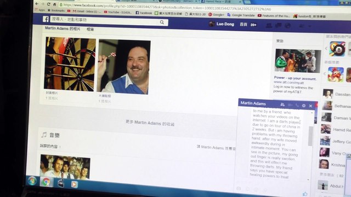Screen dimensions: 351x197
Task: Send a thumbs-up like in the chat
Action: [x=305, y=194]
